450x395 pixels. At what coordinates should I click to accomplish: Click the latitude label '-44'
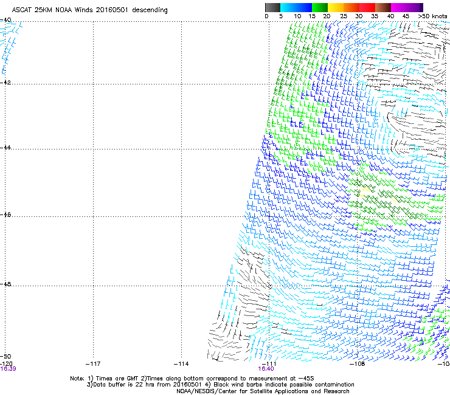(x=5, y=148)
